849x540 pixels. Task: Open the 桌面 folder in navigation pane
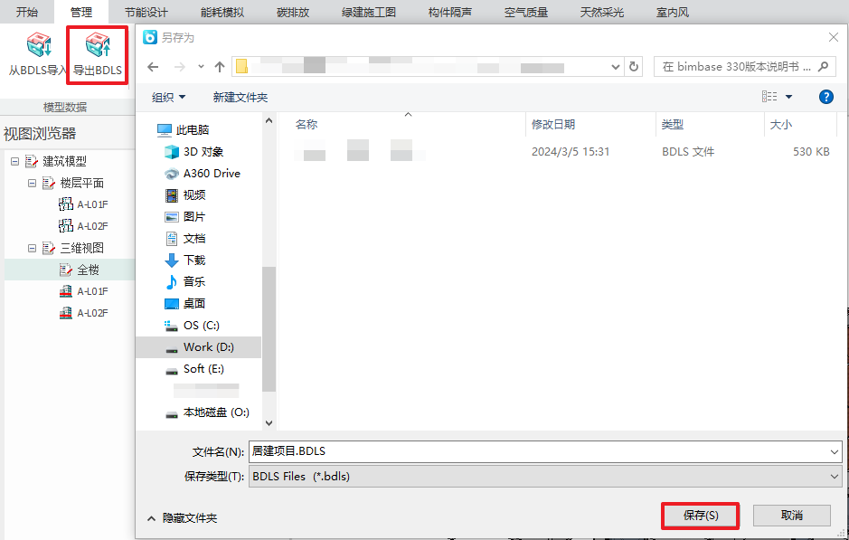click(185, 303)
